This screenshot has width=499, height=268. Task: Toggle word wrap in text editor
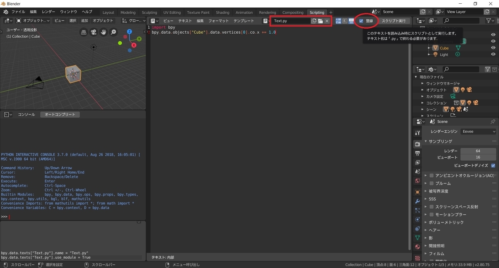click(345, 21)
